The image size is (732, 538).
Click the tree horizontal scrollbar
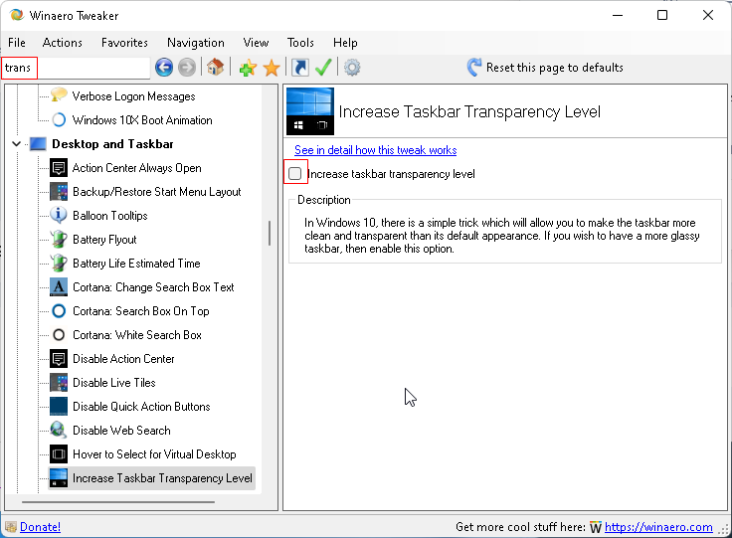click(x=118, y=502)
